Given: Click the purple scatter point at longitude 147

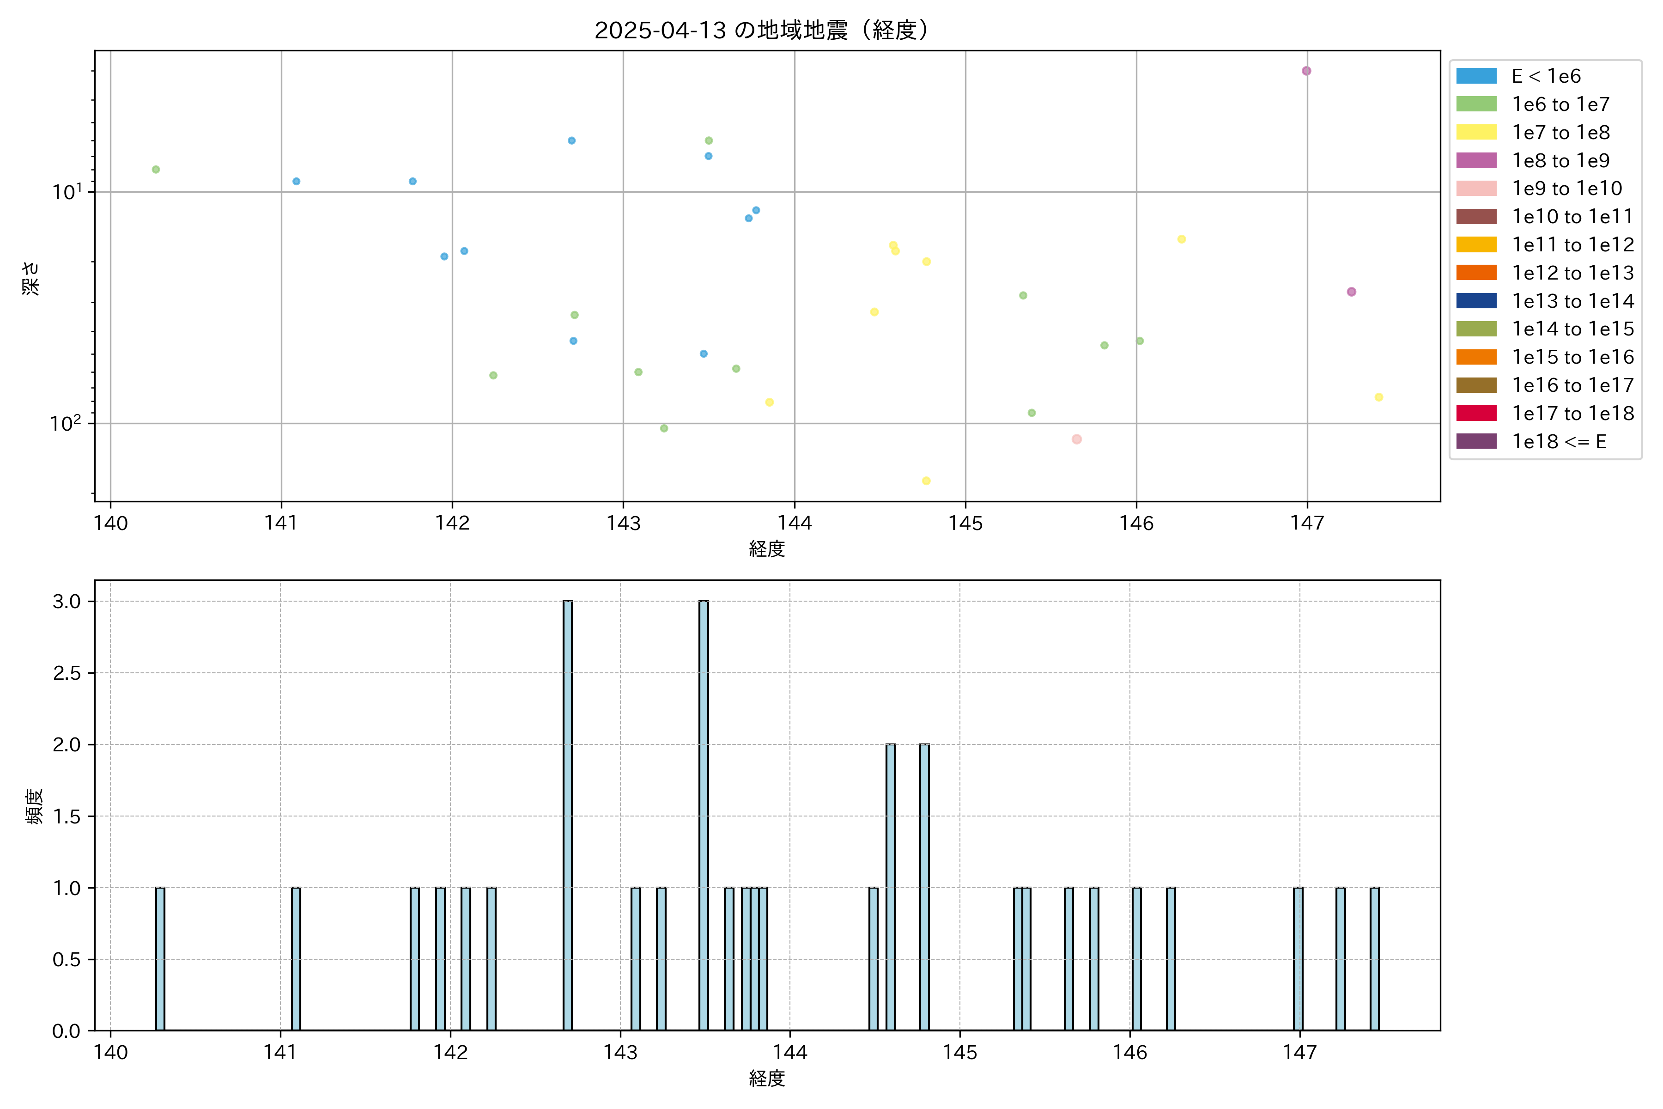Looking at the screenshot, I should click(x=1306, y=71).
